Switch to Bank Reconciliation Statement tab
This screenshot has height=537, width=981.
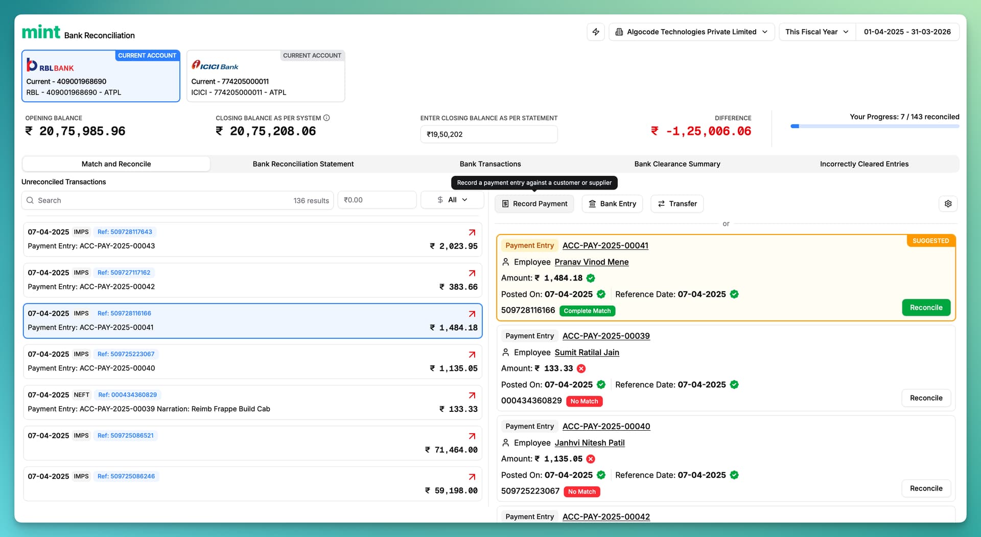pyautogui.click(x=303, y=164)
